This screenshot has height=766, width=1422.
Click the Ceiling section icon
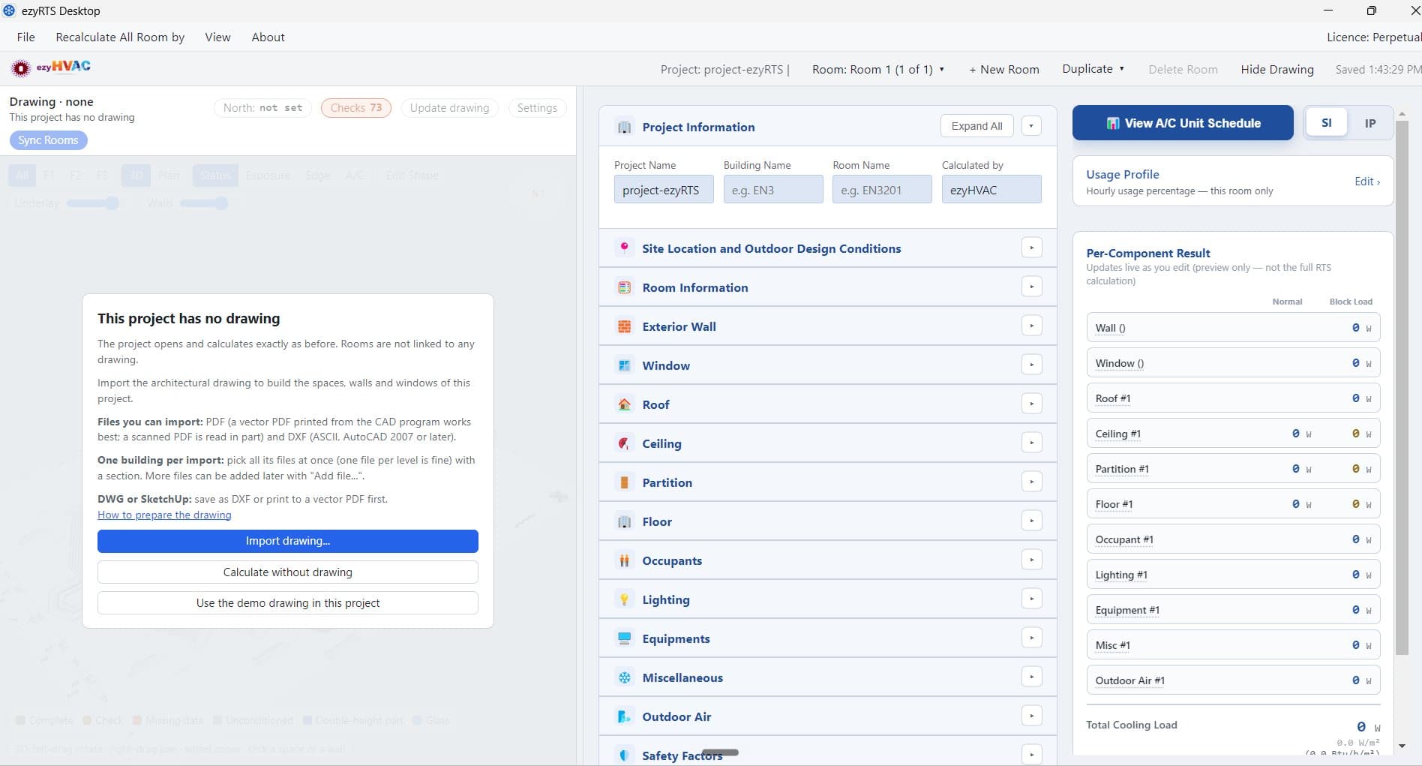[624, 443]
